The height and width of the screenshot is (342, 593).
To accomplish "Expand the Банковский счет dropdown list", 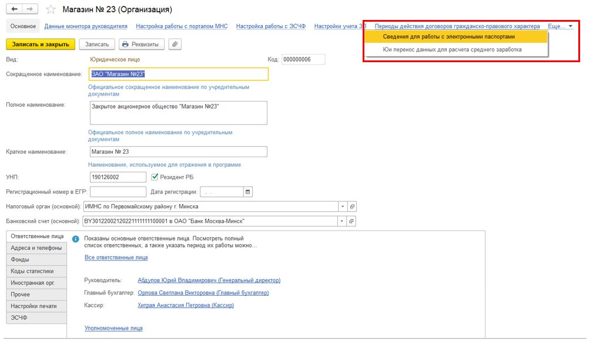I will click(x=342, y=221).
